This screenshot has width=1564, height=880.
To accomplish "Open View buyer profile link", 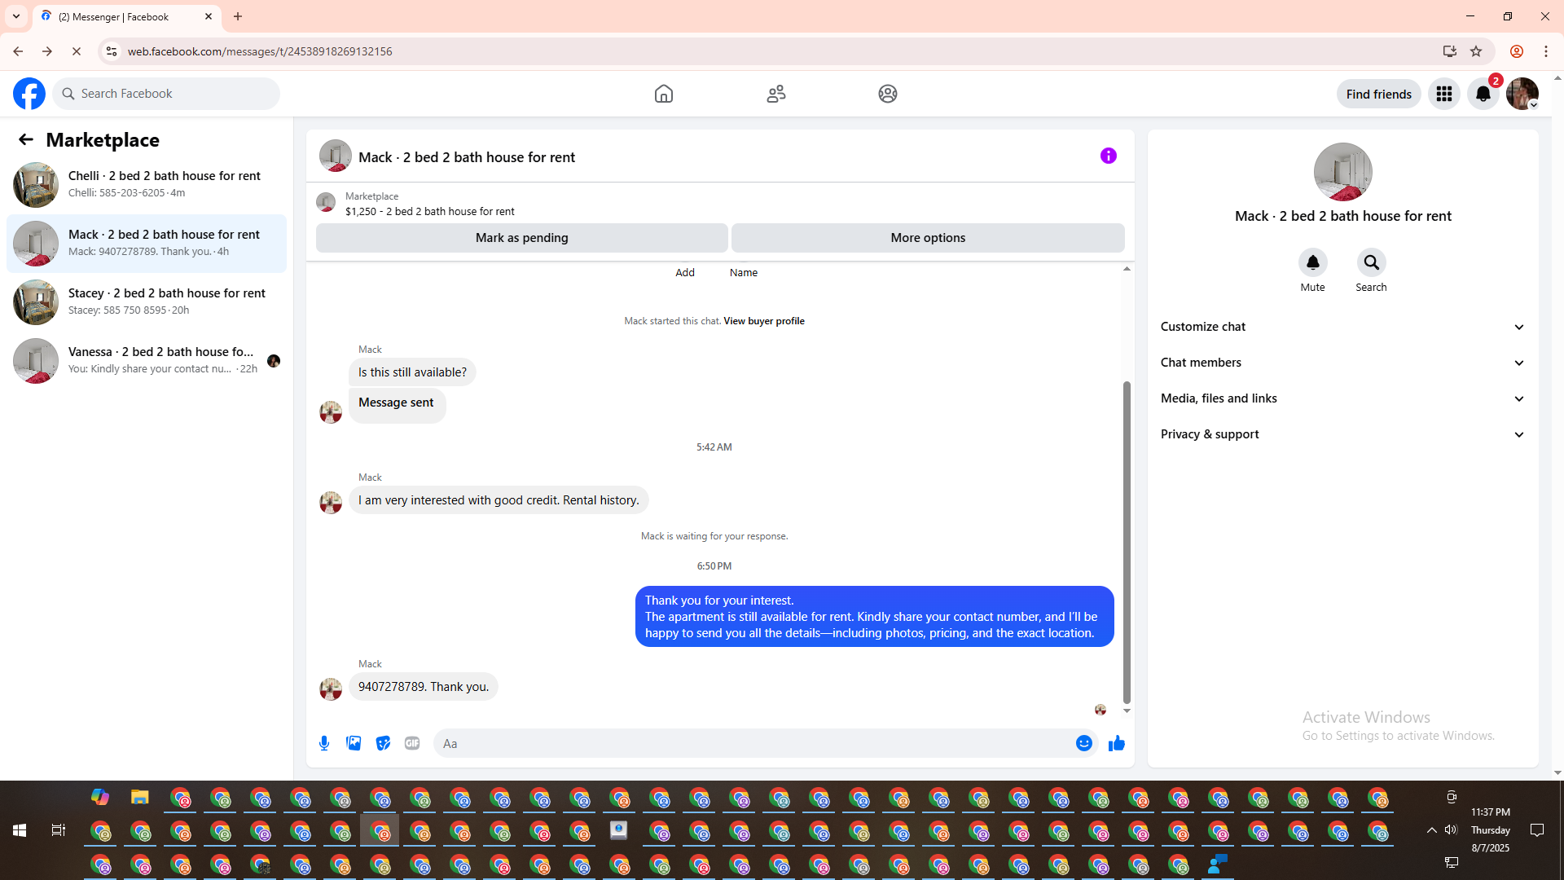I will coord(763,321).
